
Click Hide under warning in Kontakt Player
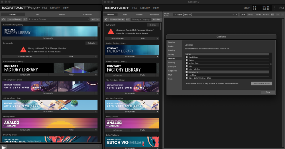tap(71, 56)
